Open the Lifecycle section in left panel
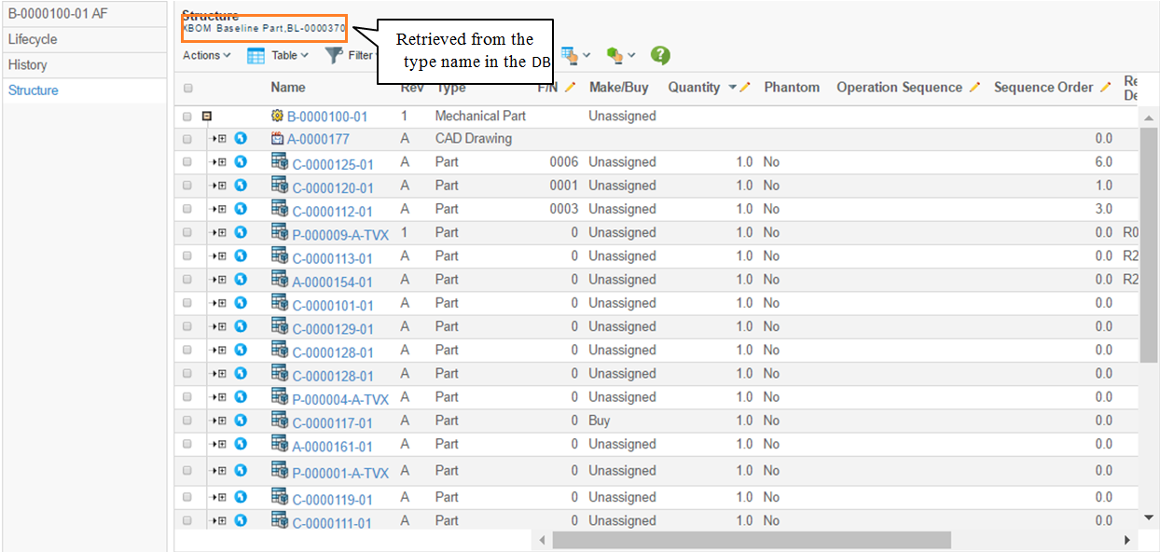Screen dimensions: 1160x552 [x=33, y=40]
